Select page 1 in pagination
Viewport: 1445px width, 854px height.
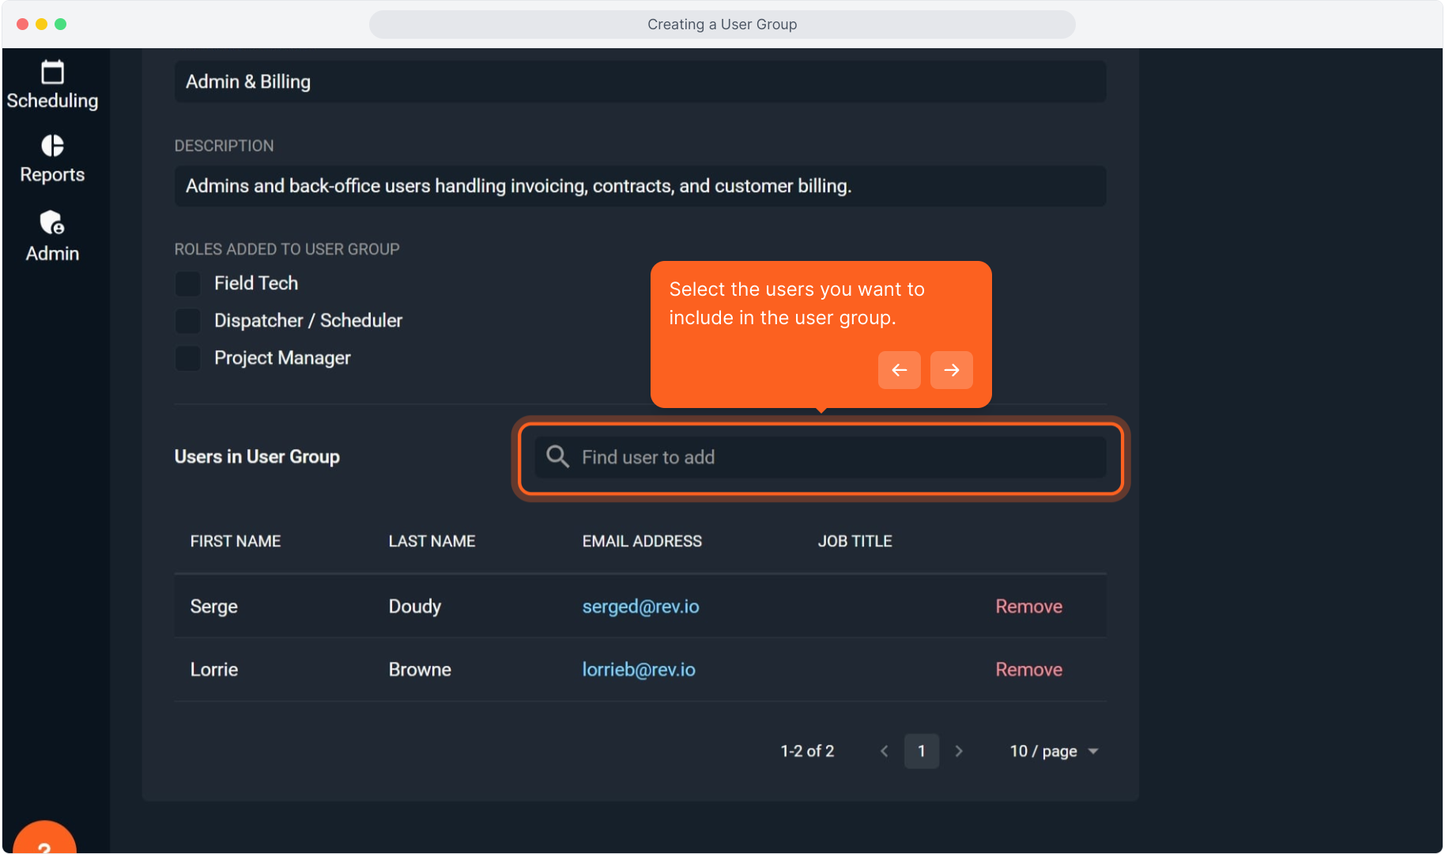922,751
